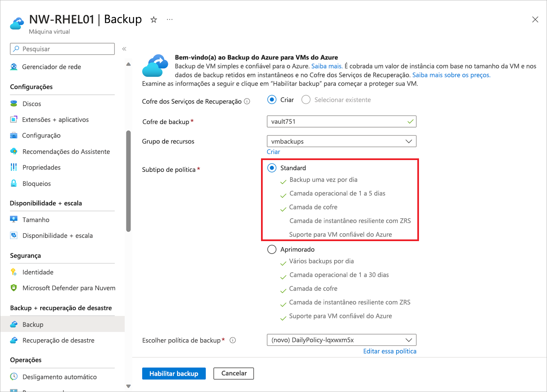Click the Azure Backup cloud logo in header

(x=17, y=23)
